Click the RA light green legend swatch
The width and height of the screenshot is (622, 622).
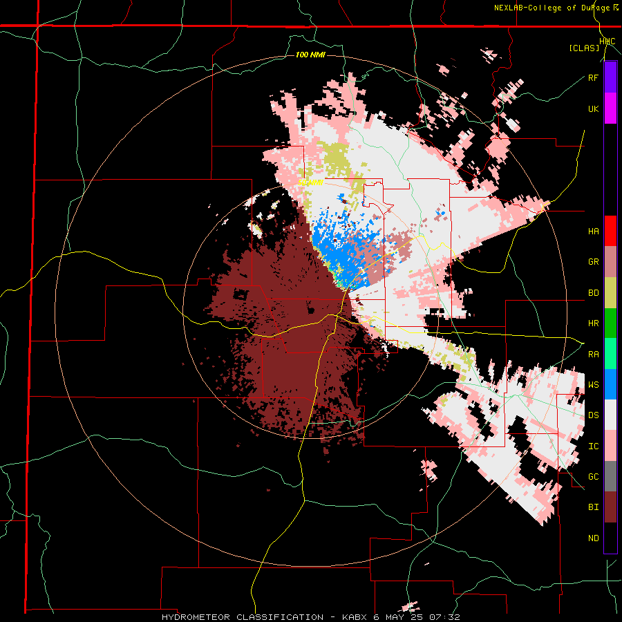[610, 354]
